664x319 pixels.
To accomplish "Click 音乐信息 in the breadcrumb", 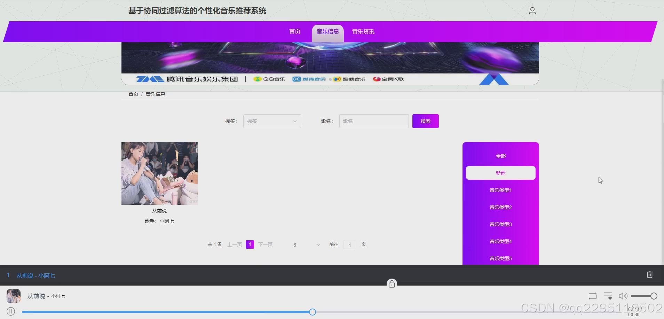I will pyautogui.click(x=155, y=94).
